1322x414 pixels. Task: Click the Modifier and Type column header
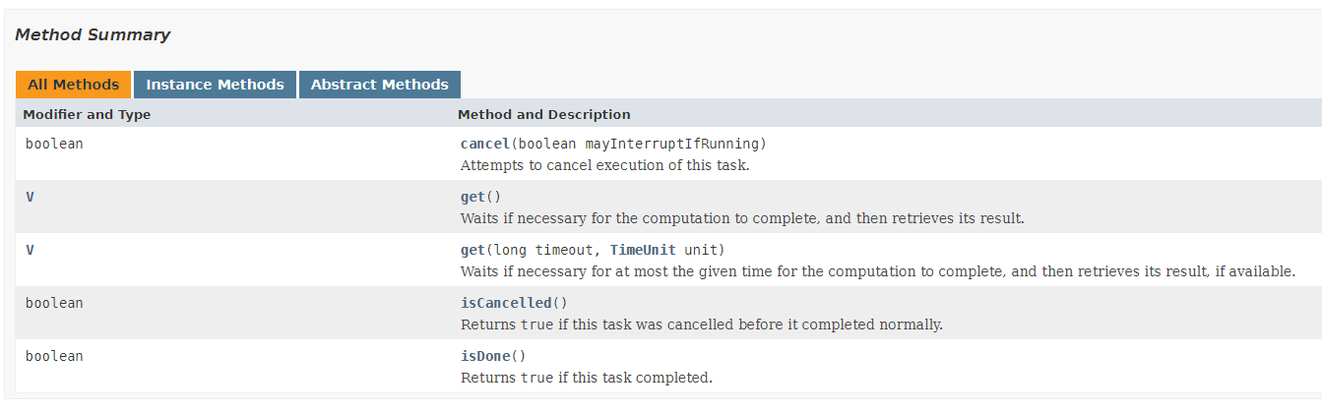tap(87, 114)
